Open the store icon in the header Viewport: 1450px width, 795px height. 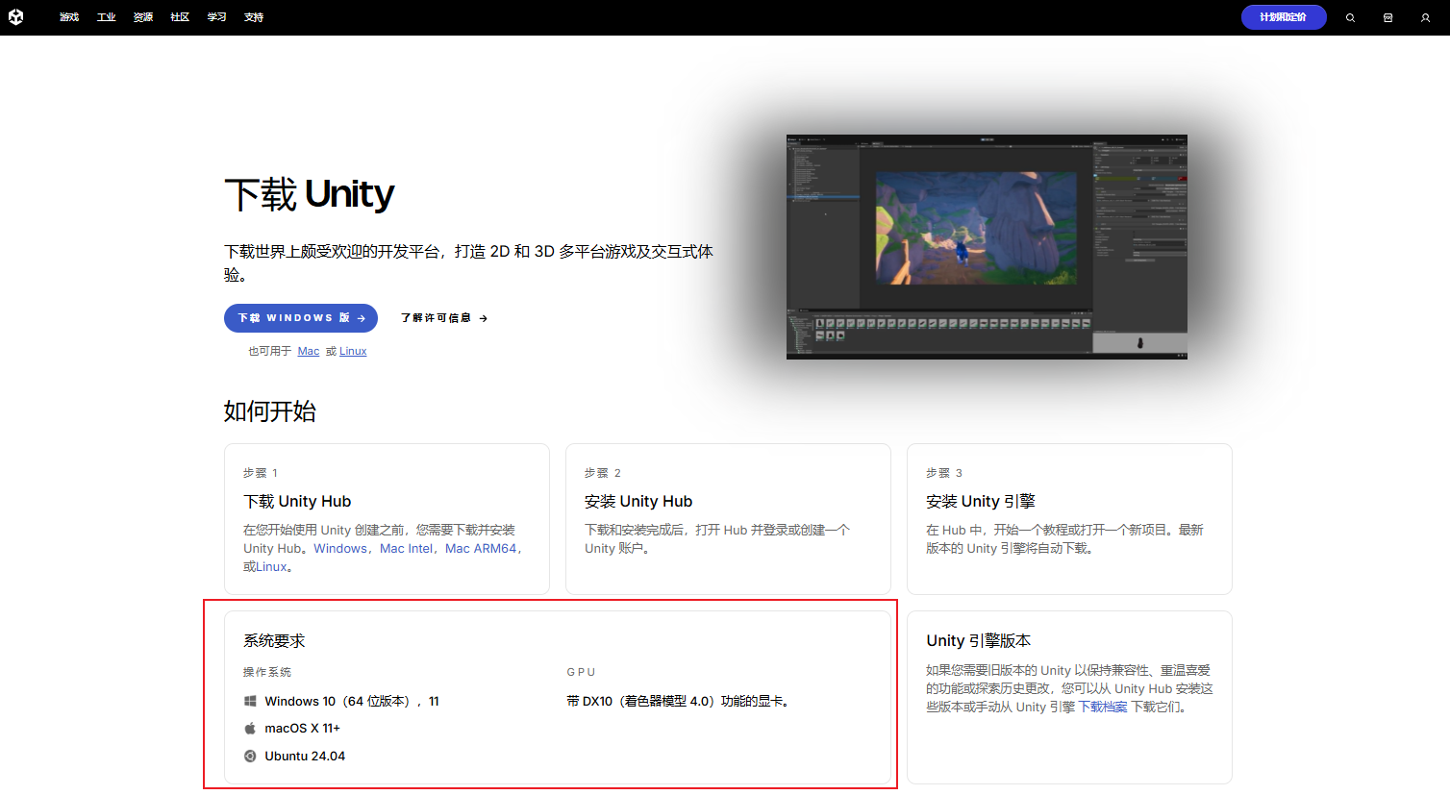[x=1387, y=17]
